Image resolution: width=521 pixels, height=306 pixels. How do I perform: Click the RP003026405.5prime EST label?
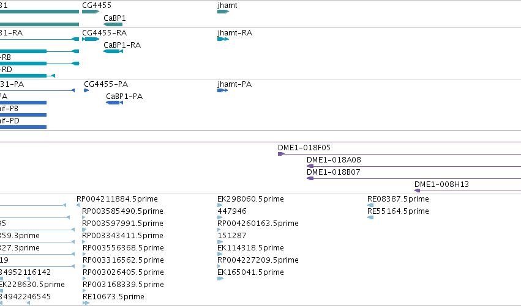(x=123, y=272)
